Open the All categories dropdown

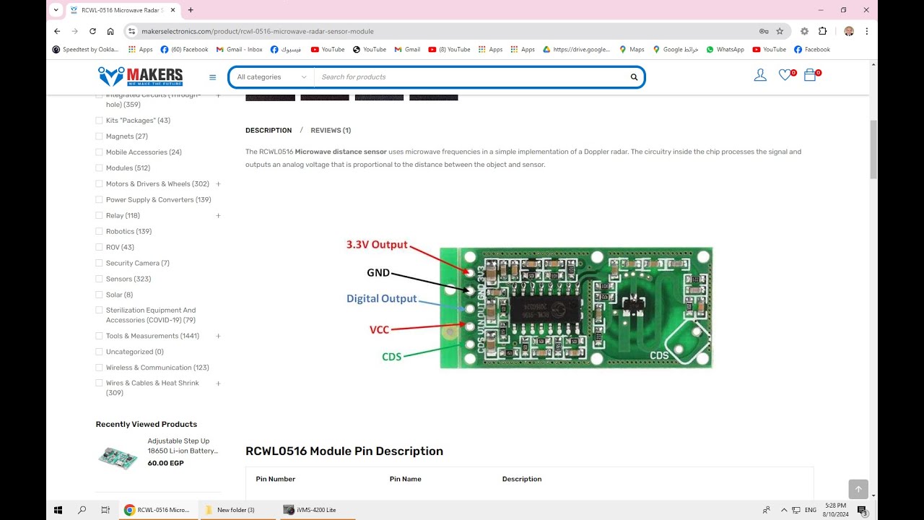coord(271,77)
